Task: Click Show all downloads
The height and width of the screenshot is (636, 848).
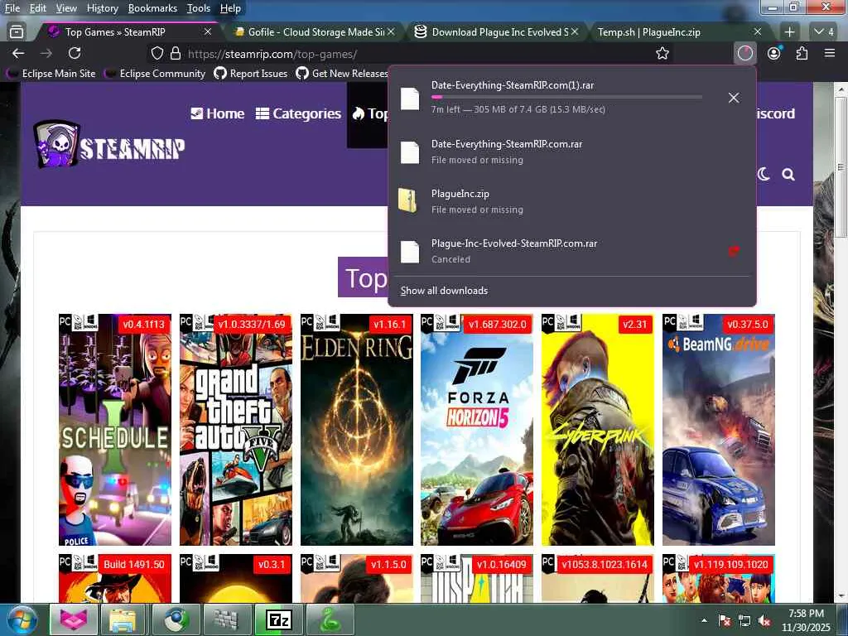Action: click(x=444, y=291)
